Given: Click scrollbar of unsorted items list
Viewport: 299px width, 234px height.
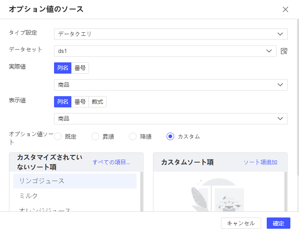Looking at the screenshot, I should click(141, 192).
